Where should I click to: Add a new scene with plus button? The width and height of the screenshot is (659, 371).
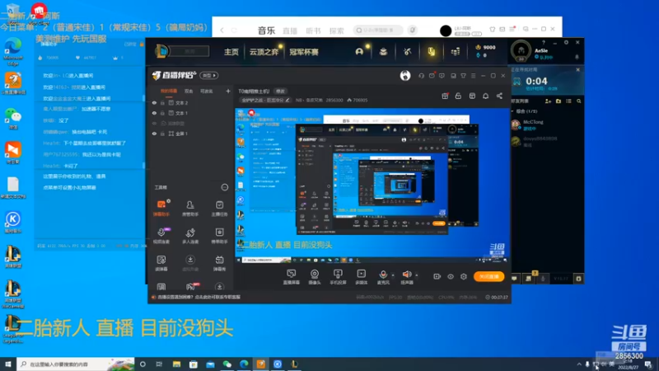click(228, 92)
